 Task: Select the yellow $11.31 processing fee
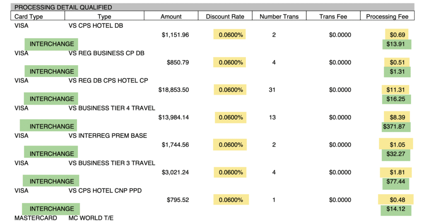click(x=395, y=90)
